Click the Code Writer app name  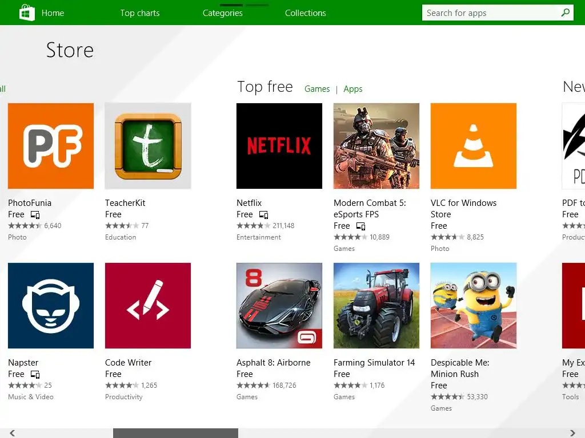(x=129, y=363)
